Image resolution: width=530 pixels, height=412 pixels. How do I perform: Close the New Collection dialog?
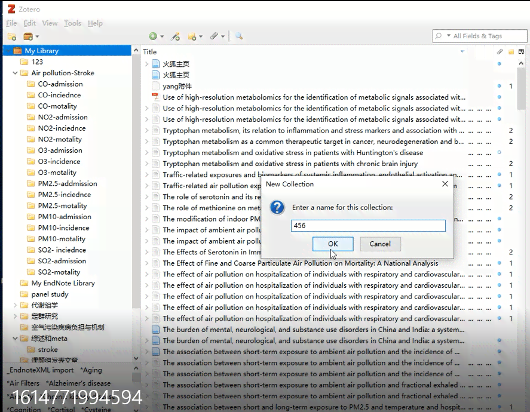pyautogui.click(x=445, y=184)
